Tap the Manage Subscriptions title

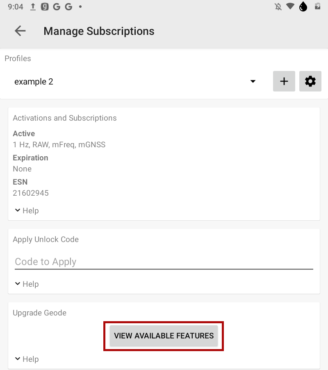[x=99, y=31]
